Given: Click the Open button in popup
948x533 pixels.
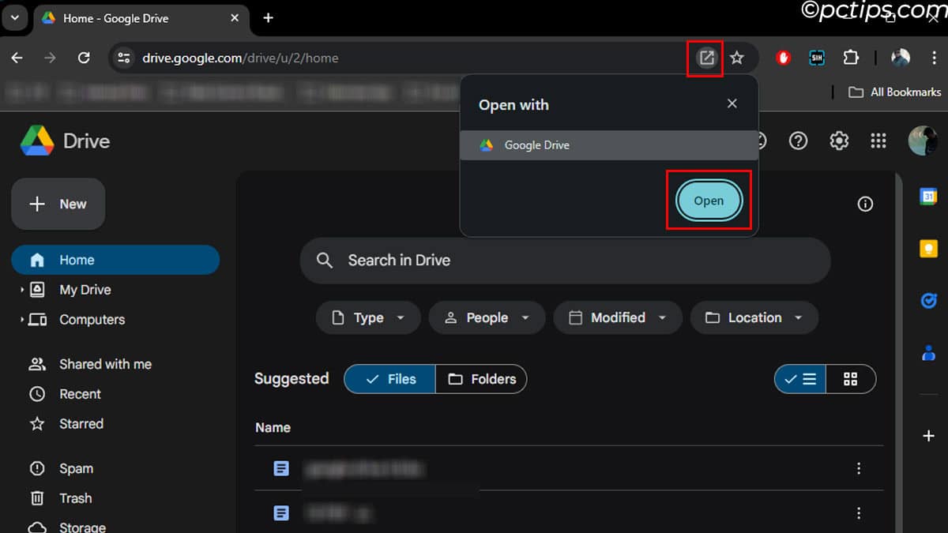Looking at the screenshot, I should click(709, 201).
